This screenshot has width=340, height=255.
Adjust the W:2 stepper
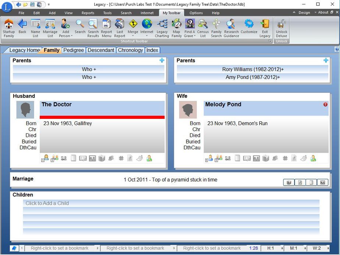pyautogui.click(x=328, y=248)
